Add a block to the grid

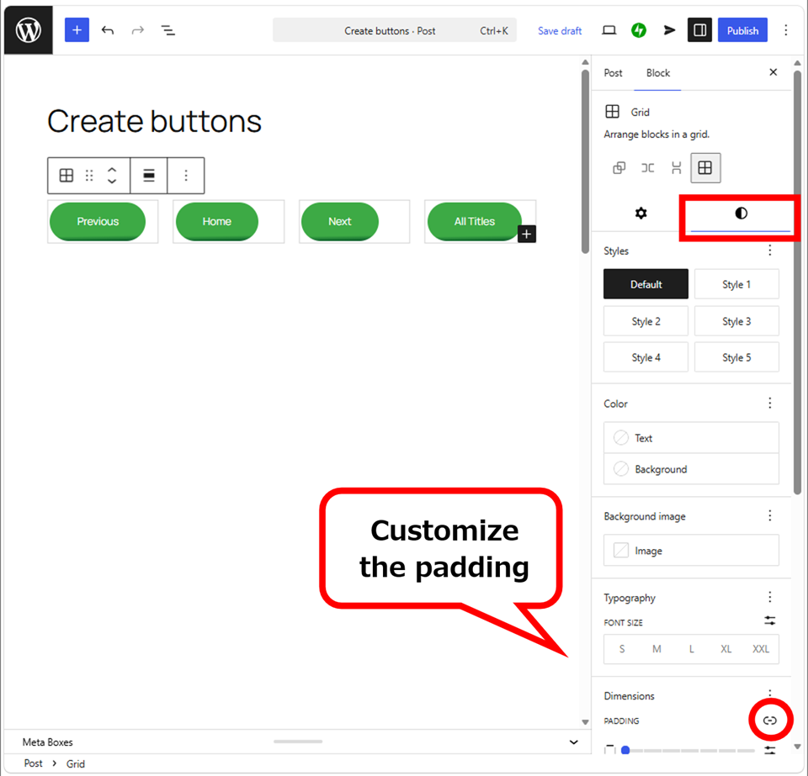(527, 234)
